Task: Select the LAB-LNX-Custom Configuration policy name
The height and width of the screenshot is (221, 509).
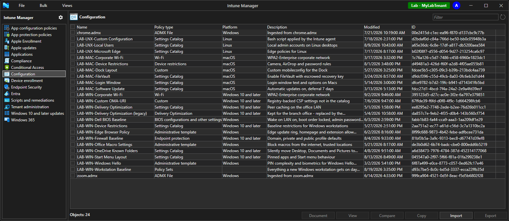Action: point(105,39)
